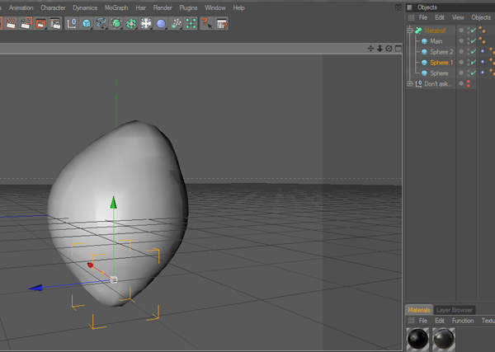Click the white four-arrow glow toolbar icon
This screenshot has height=352, width=495.
146,24
